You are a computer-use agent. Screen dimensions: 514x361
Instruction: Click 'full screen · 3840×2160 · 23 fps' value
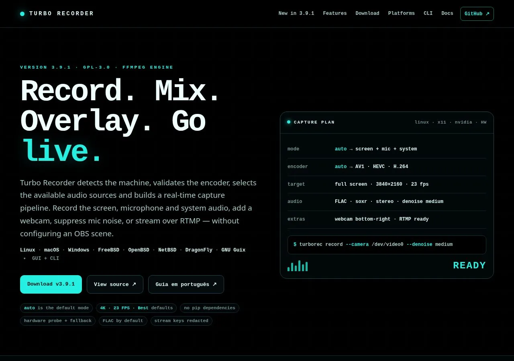382,185
